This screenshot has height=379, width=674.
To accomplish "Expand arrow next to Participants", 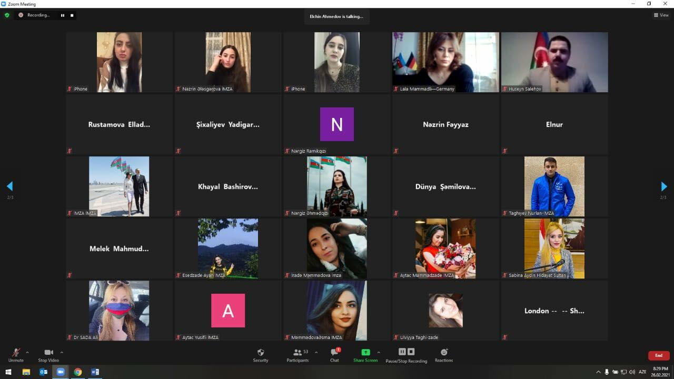I will coord(316,352).
